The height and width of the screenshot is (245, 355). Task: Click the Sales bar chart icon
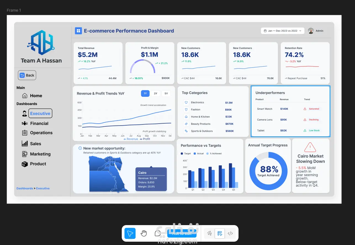(25, 144)
